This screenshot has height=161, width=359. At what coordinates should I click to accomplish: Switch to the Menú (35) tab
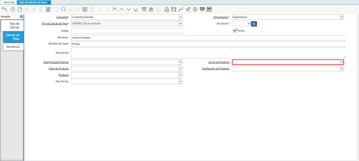[x=9, y=2]
